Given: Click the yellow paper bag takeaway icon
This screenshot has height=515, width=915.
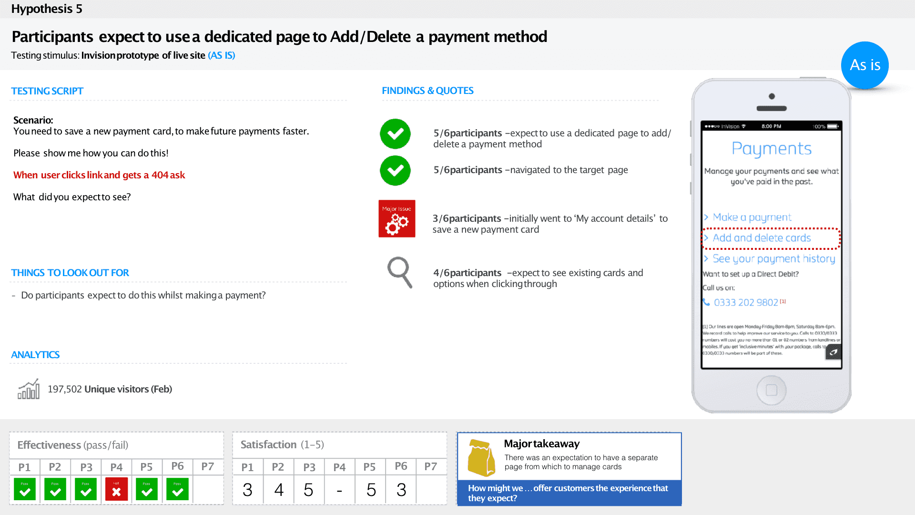Looking at the screenshot, I should (x=481, y=458).
